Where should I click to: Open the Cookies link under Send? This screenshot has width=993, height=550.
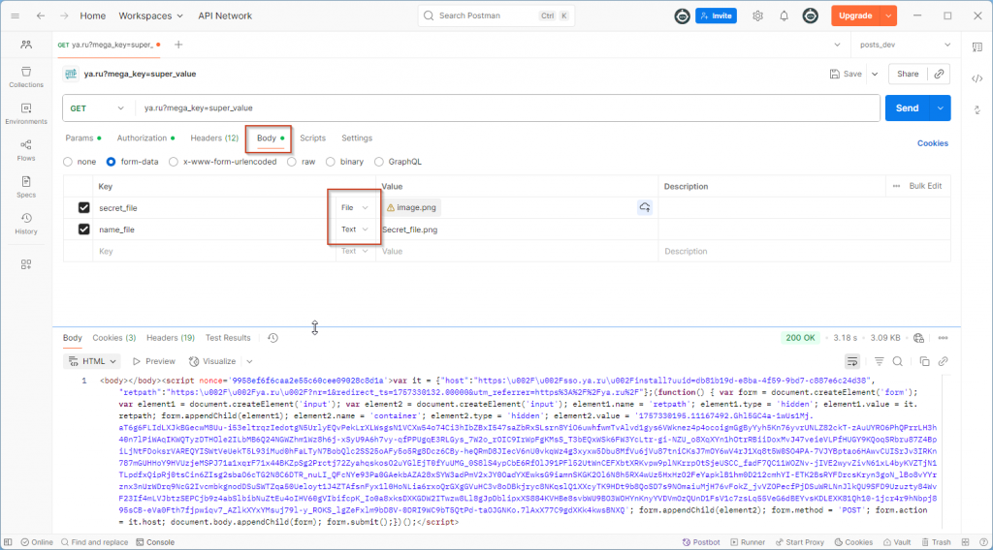[933, 143]
